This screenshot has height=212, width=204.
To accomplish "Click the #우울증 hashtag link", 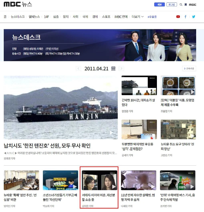I will [x=152, y=17].
